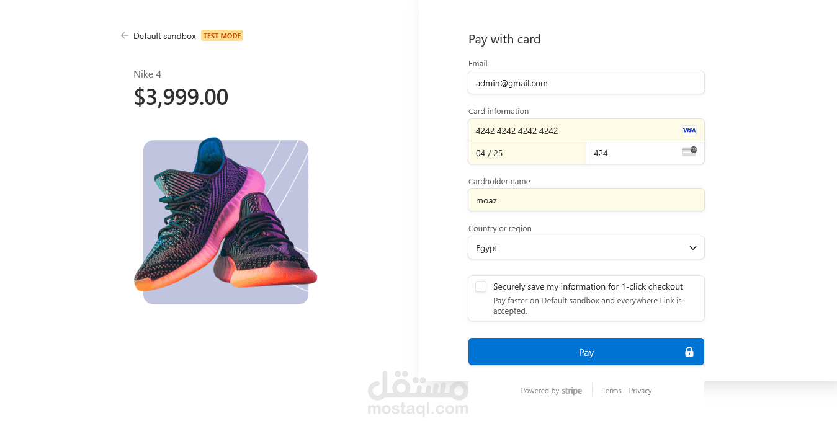Enable securely save my information checkbox
Image resolution: width=837 pixels, height=426 pixels.
(481, 286)
